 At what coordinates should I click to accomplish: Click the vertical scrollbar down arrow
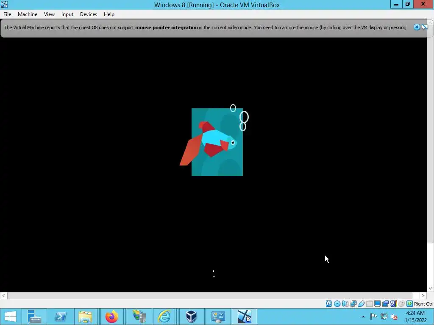431,288
